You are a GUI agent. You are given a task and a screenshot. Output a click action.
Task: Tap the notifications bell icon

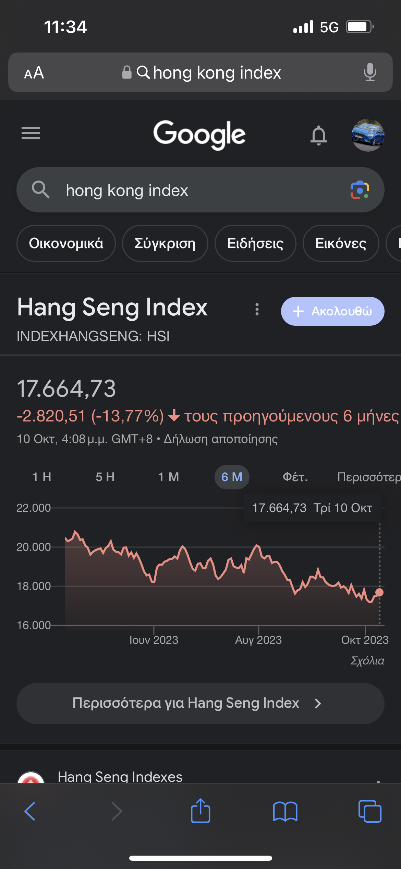(x=318, y=135)
